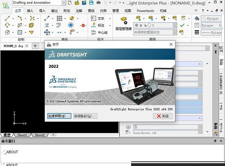Click the undo arrow in title toolbar
Image resolution: width=225 pixels, height=166 pixels.
click(x=106, y=3)
